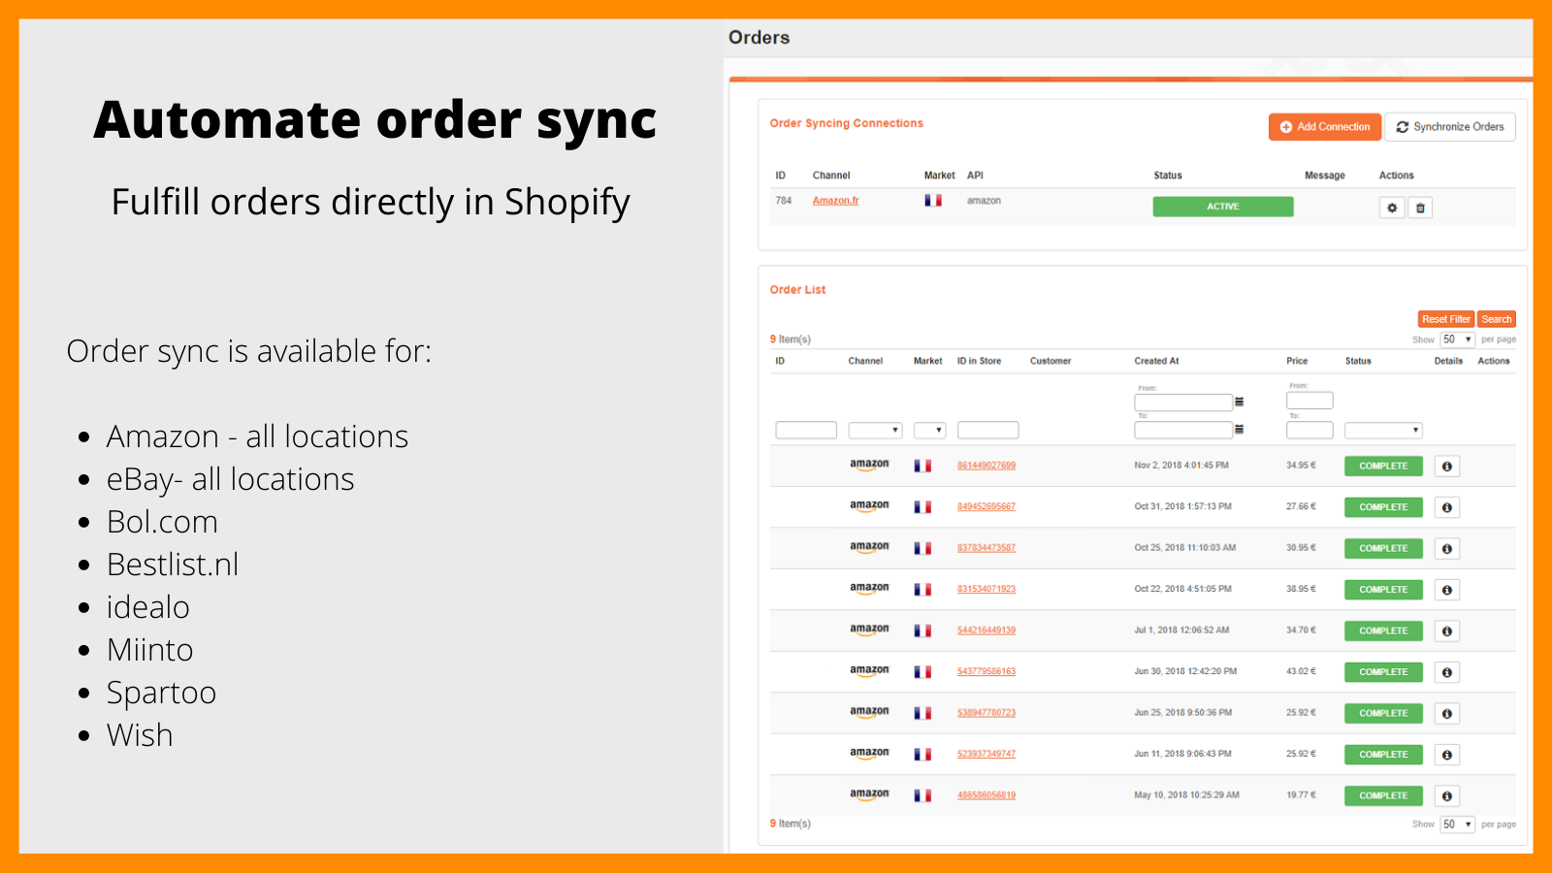View details of the Oct 31, 2018 order

click(1447, 507)
